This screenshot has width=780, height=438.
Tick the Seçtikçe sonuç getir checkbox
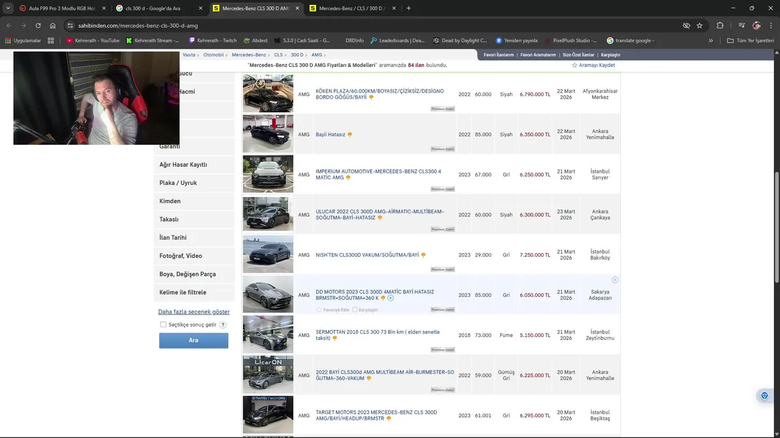163,325
